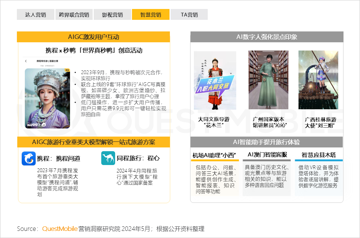
Task: Click the QuestMobile source link
Action: click(60, 229)
